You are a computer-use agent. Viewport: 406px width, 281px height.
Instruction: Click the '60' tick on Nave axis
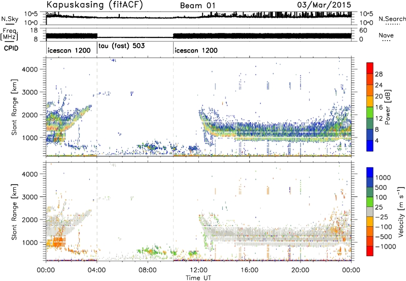[x=363, y=30]
